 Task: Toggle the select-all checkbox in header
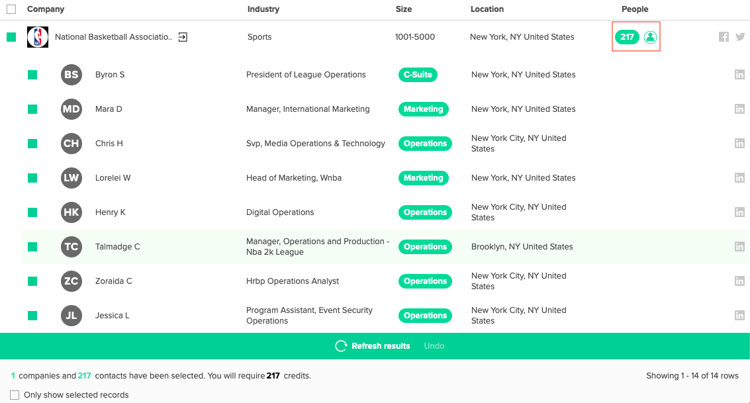pyautogui.click(x=11, y=9)
